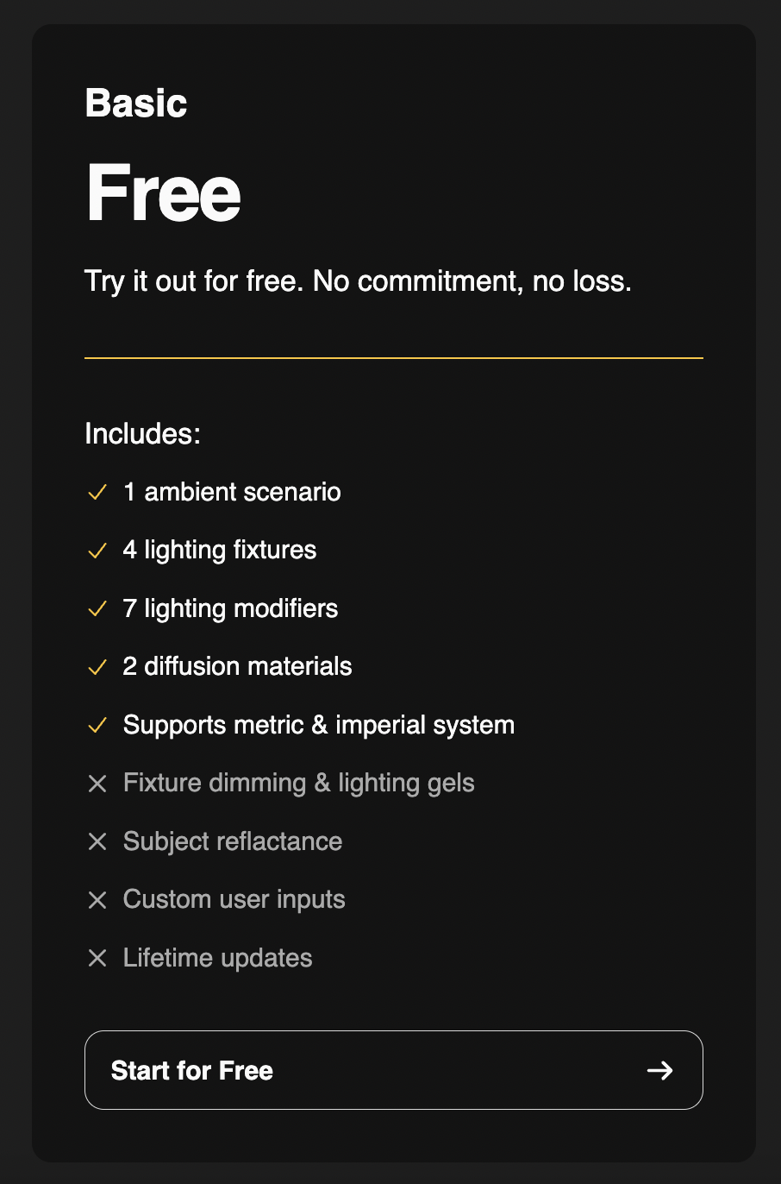The width and height of the screenshot is (781, 1184).
Task: Click X icon beside Fixture dimming
Action: [97, 784]
